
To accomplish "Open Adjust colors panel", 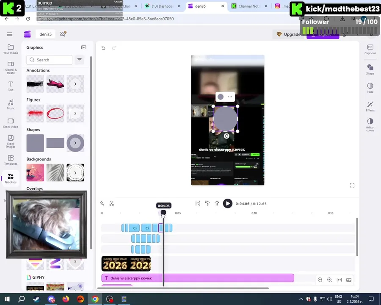I will (x=370, y=125).
